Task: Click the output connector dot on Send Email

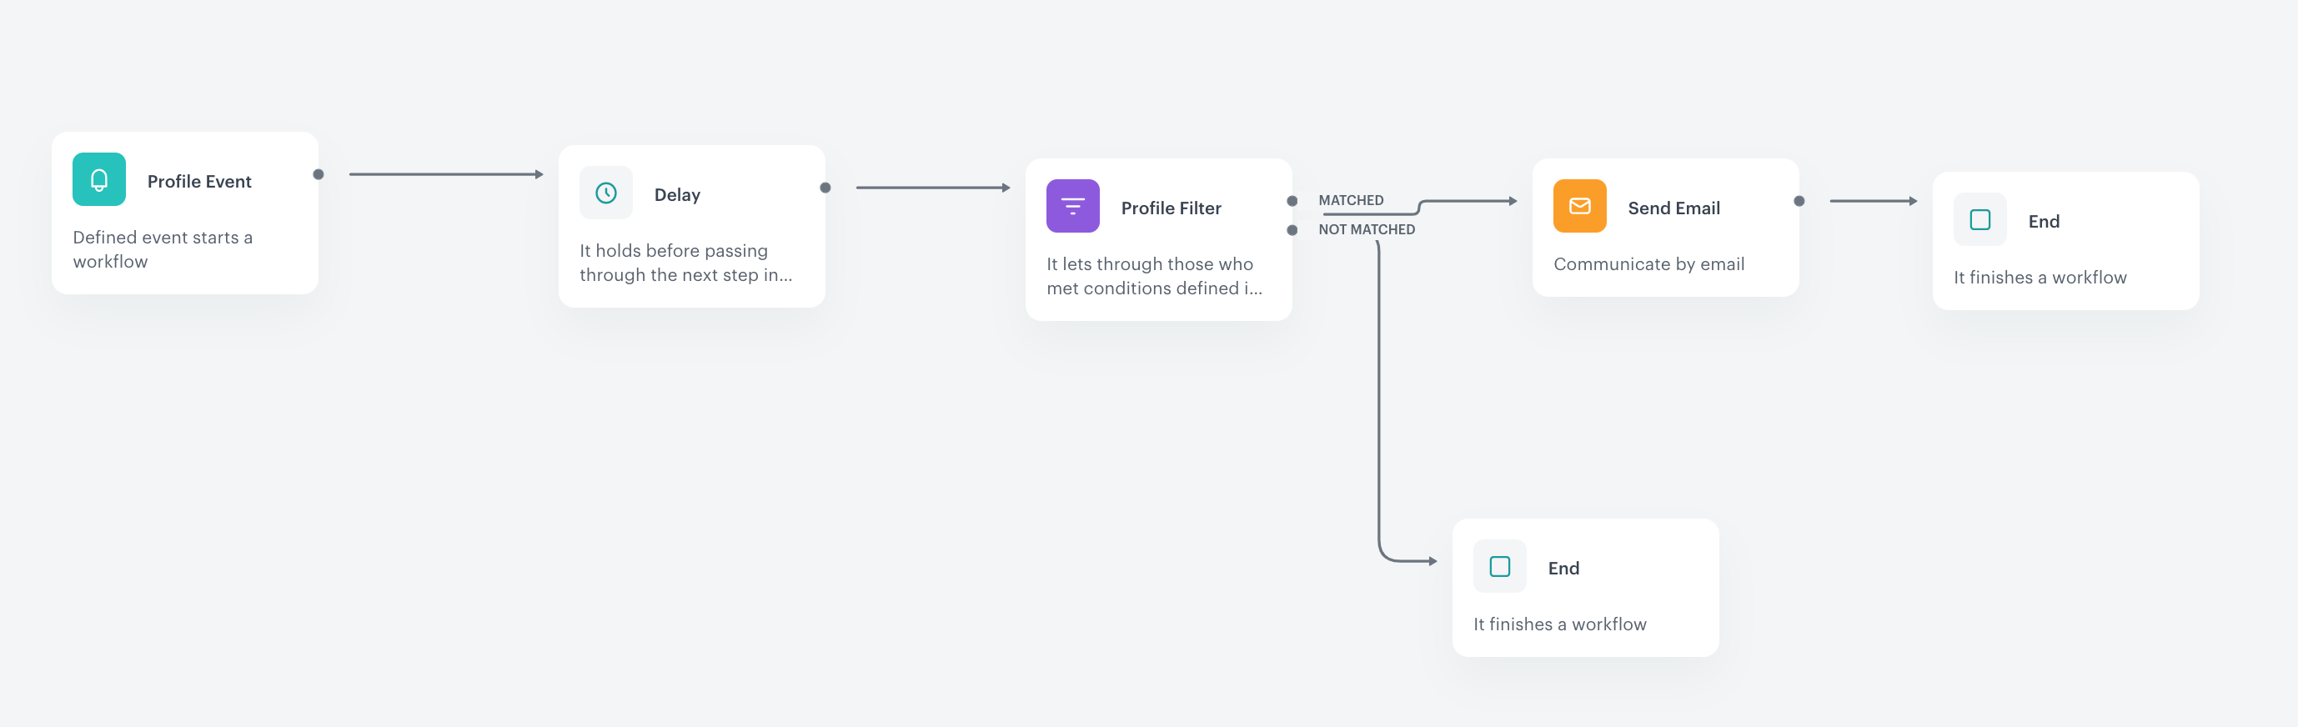Action: pyautogui.click(x=1799, y=202)
